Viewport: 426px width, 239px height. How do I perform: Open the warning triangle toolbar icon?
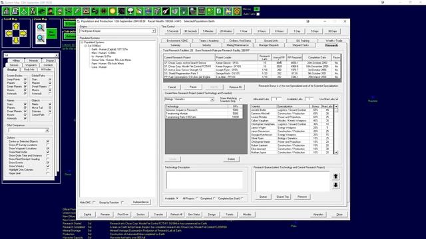click(x=86, y=11)
